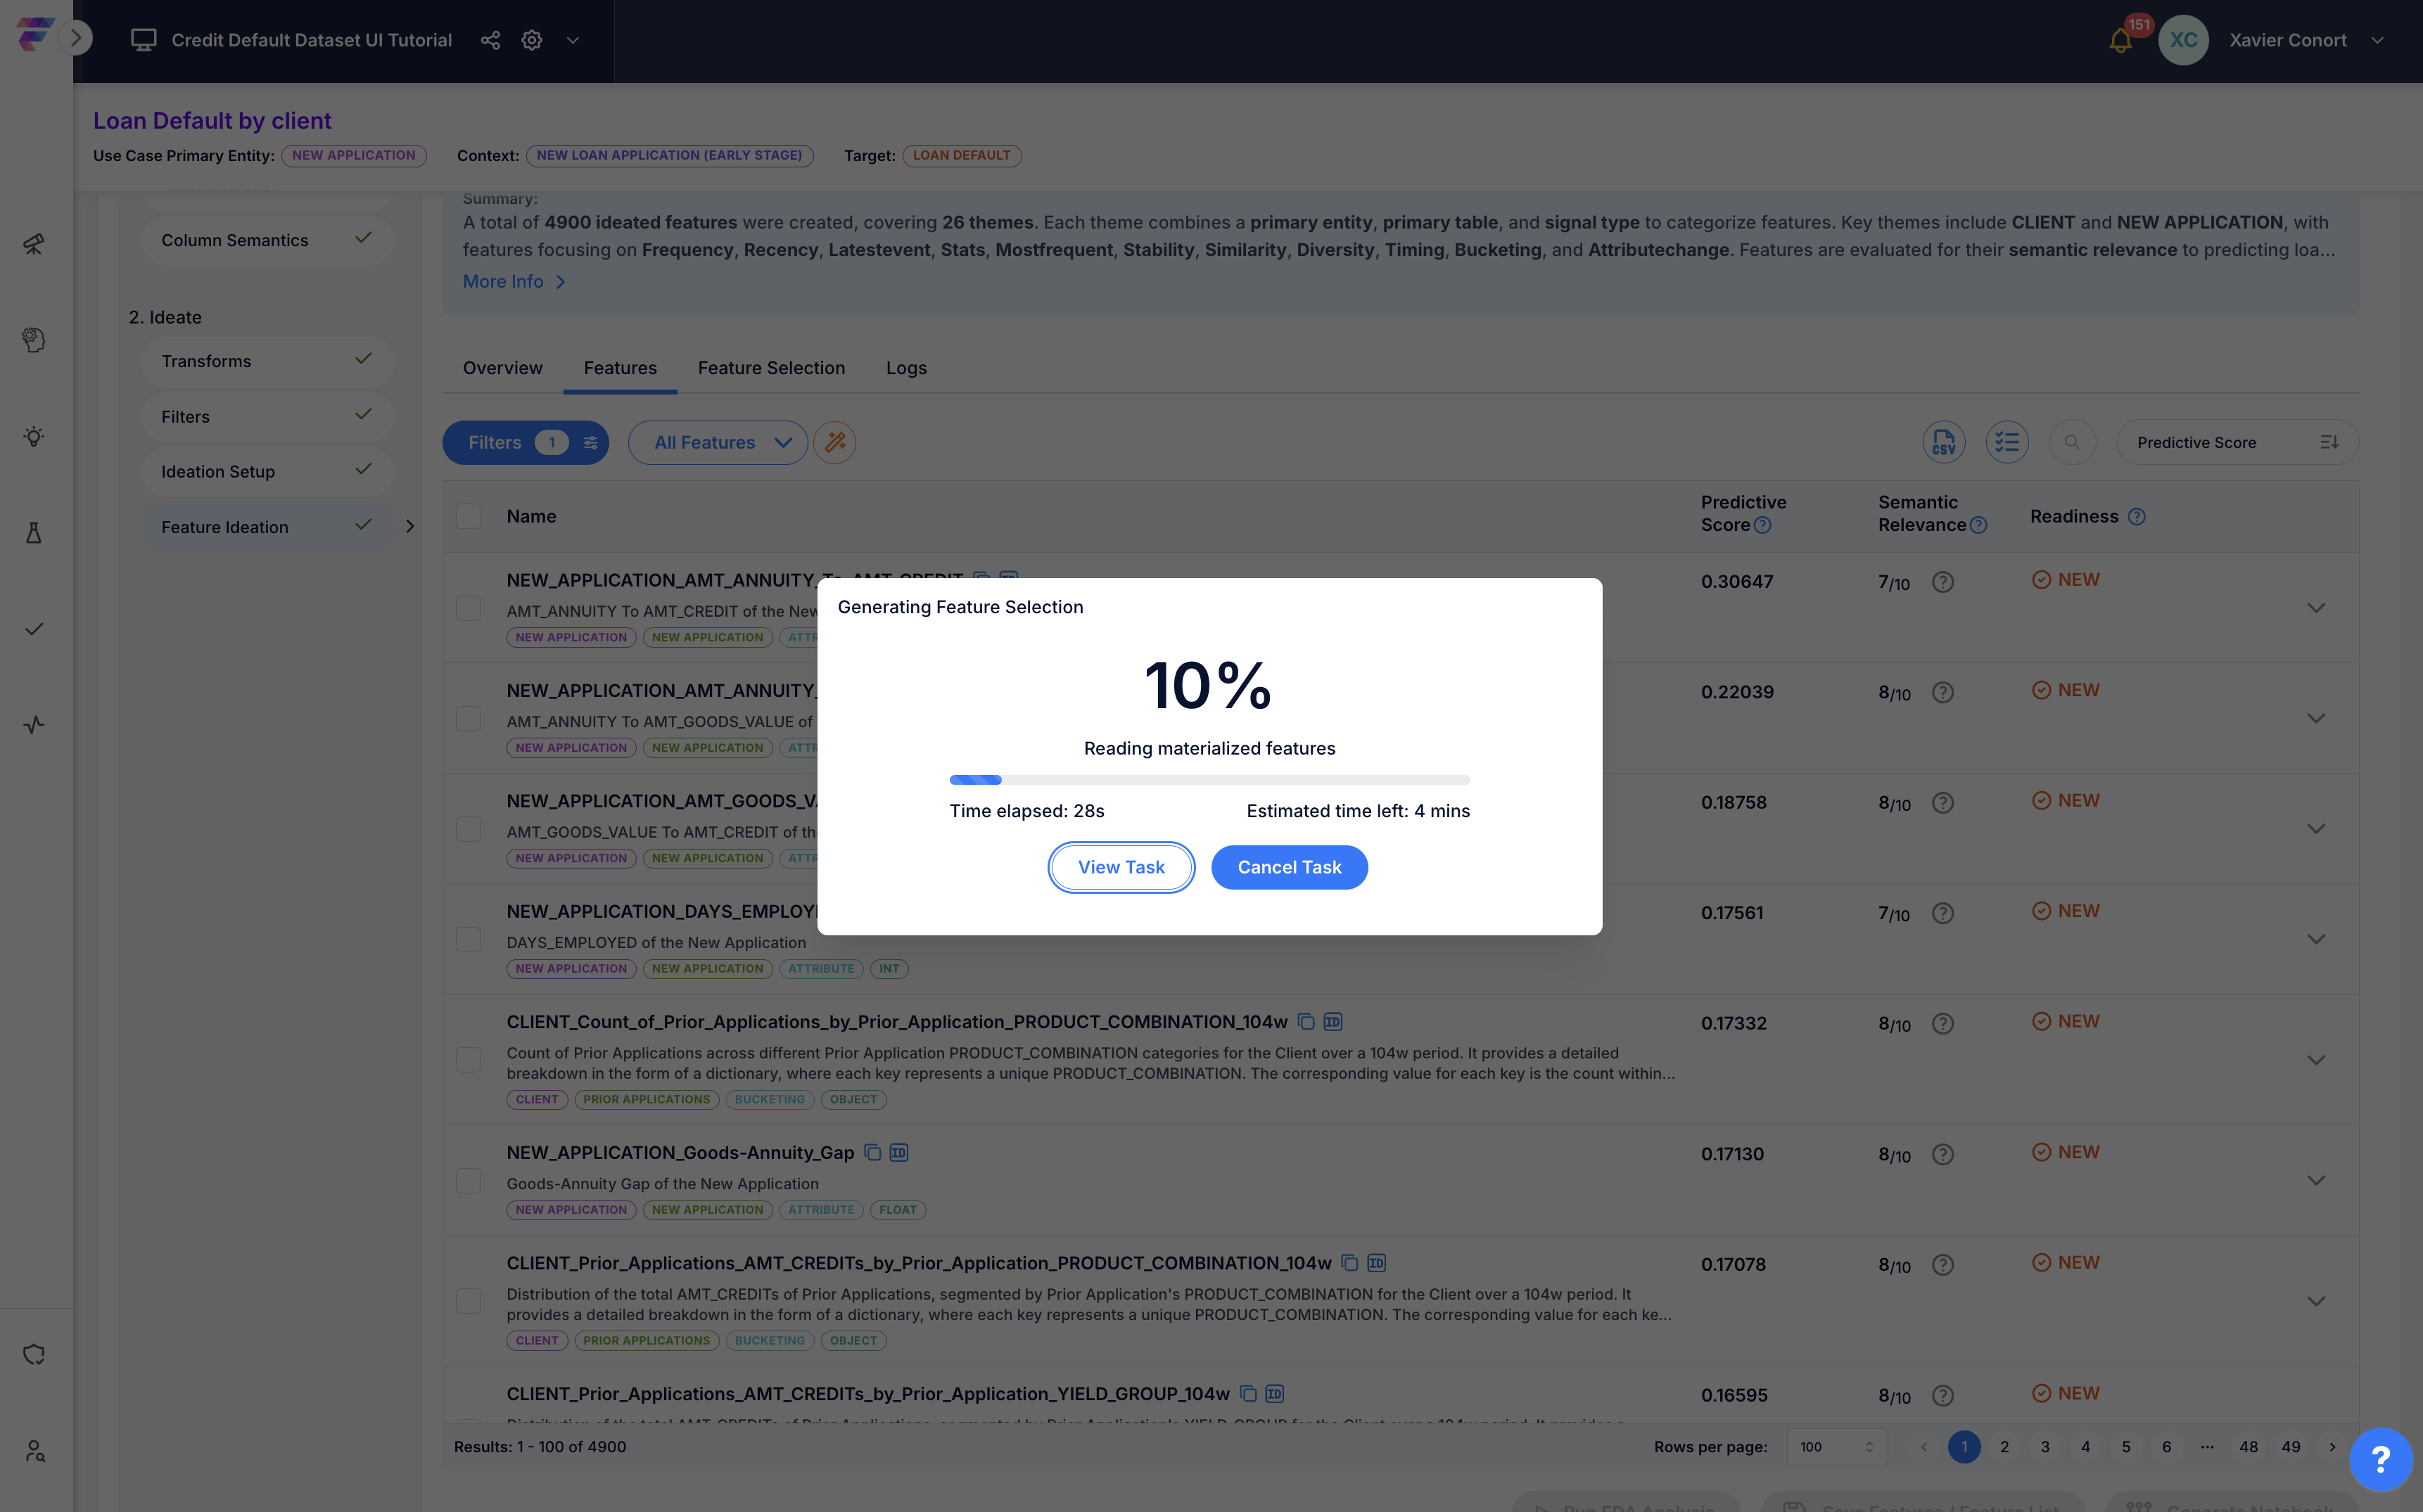Open the More Info link
The width and height of the screenshot is (2423, 1512).
(513, 282)
